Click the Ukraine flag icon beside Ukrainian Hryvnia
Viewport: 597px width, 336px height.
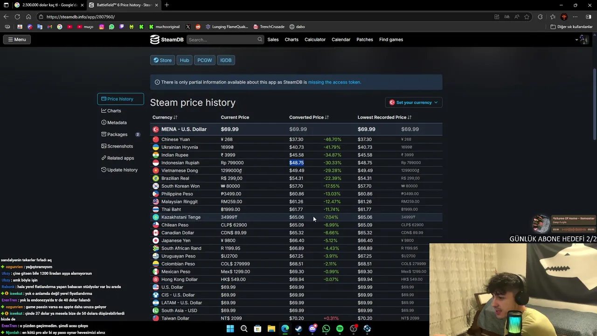tap(156, 147)
